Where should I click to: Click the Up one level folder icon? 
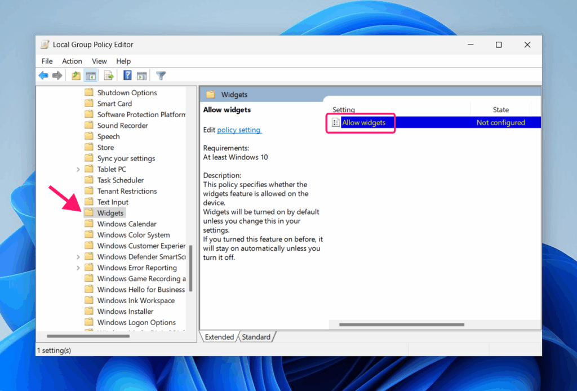click(76, 75)
